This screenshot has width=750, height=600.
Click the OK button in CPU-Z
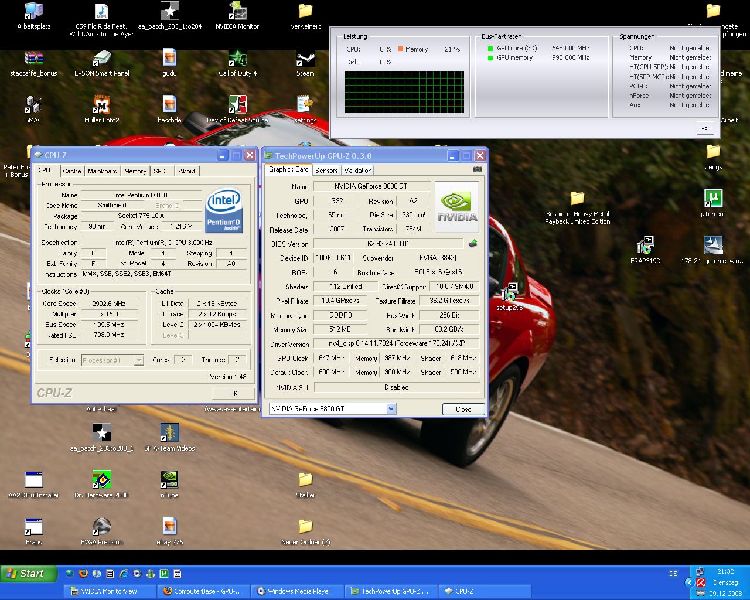pyautogui.click(x=233, y=393)
